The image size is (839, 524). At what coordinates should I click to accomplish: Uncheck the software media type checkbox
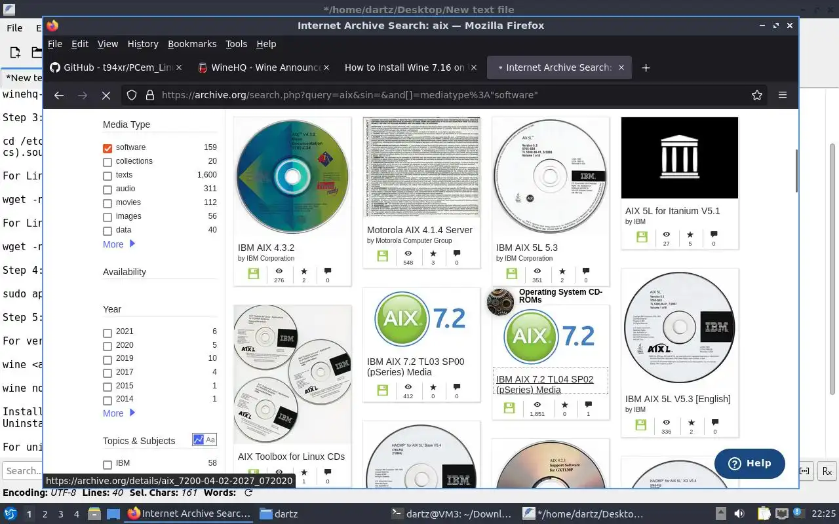click(107, 148)
